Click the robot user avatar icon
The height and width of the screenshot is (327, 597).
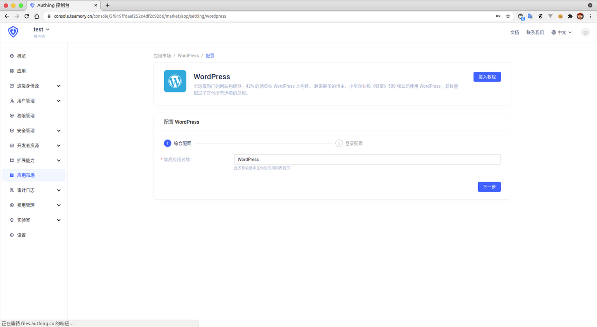[x=585, y=33]
